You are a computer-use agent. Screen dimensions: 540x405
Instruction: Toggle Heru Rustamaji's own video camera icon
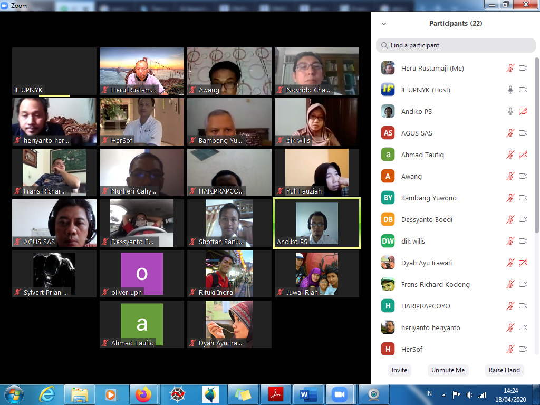[523, 68]
